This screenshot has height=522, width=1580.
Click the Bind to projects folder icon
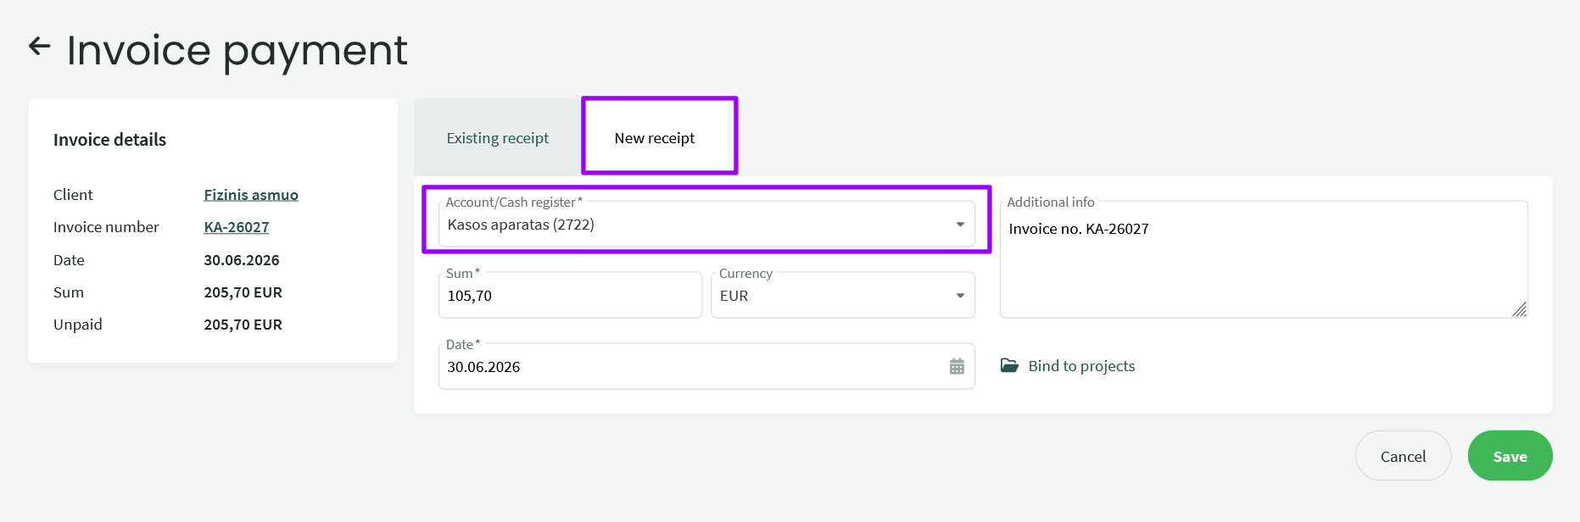pyautogui.click(x=1009, y=365)
